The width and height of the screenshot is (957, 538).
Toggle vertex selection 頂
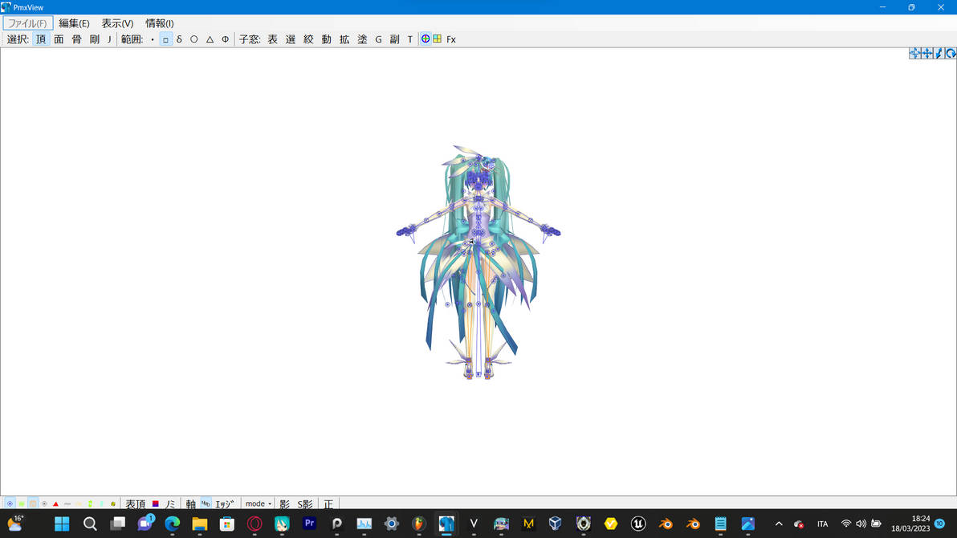(x=41, y=39)
